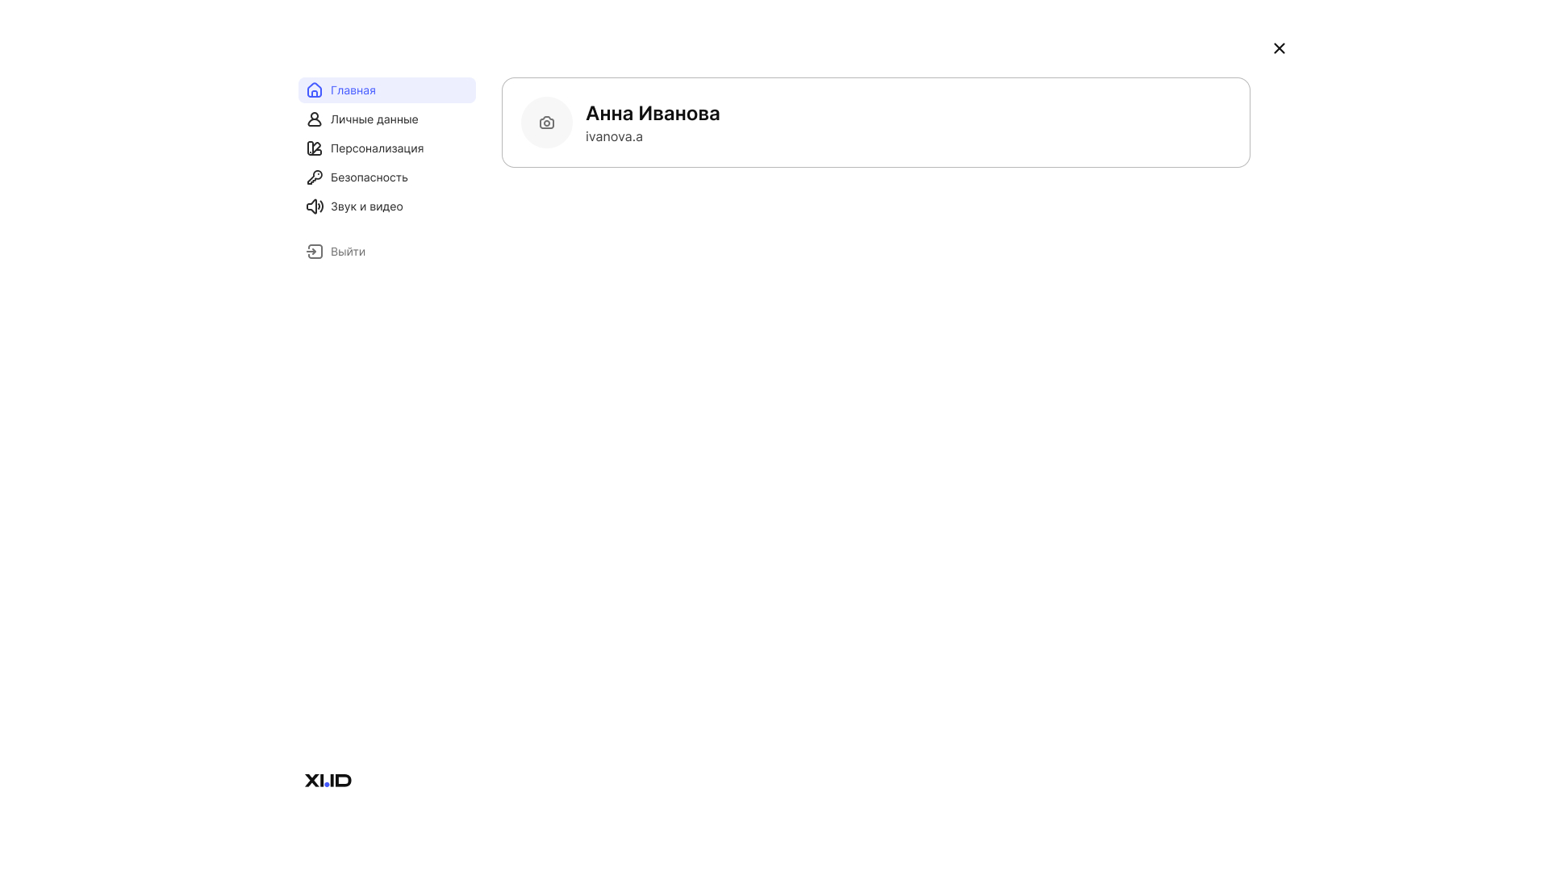
Task: Switch to Звук и видео settings
Action: tap(387, 206)
